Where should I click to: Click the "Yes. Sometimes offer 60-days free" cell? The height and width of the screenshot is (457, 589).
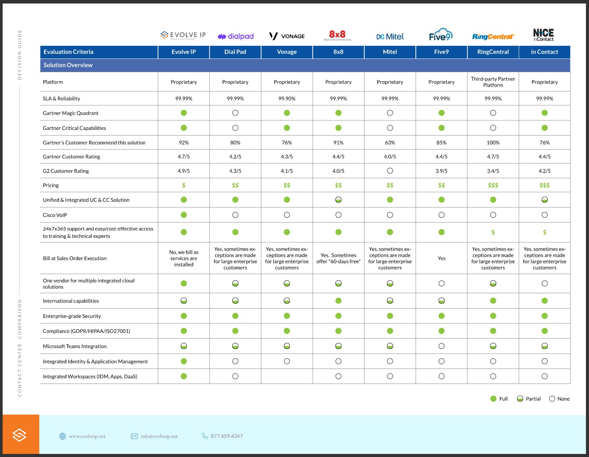coord(338,258)
